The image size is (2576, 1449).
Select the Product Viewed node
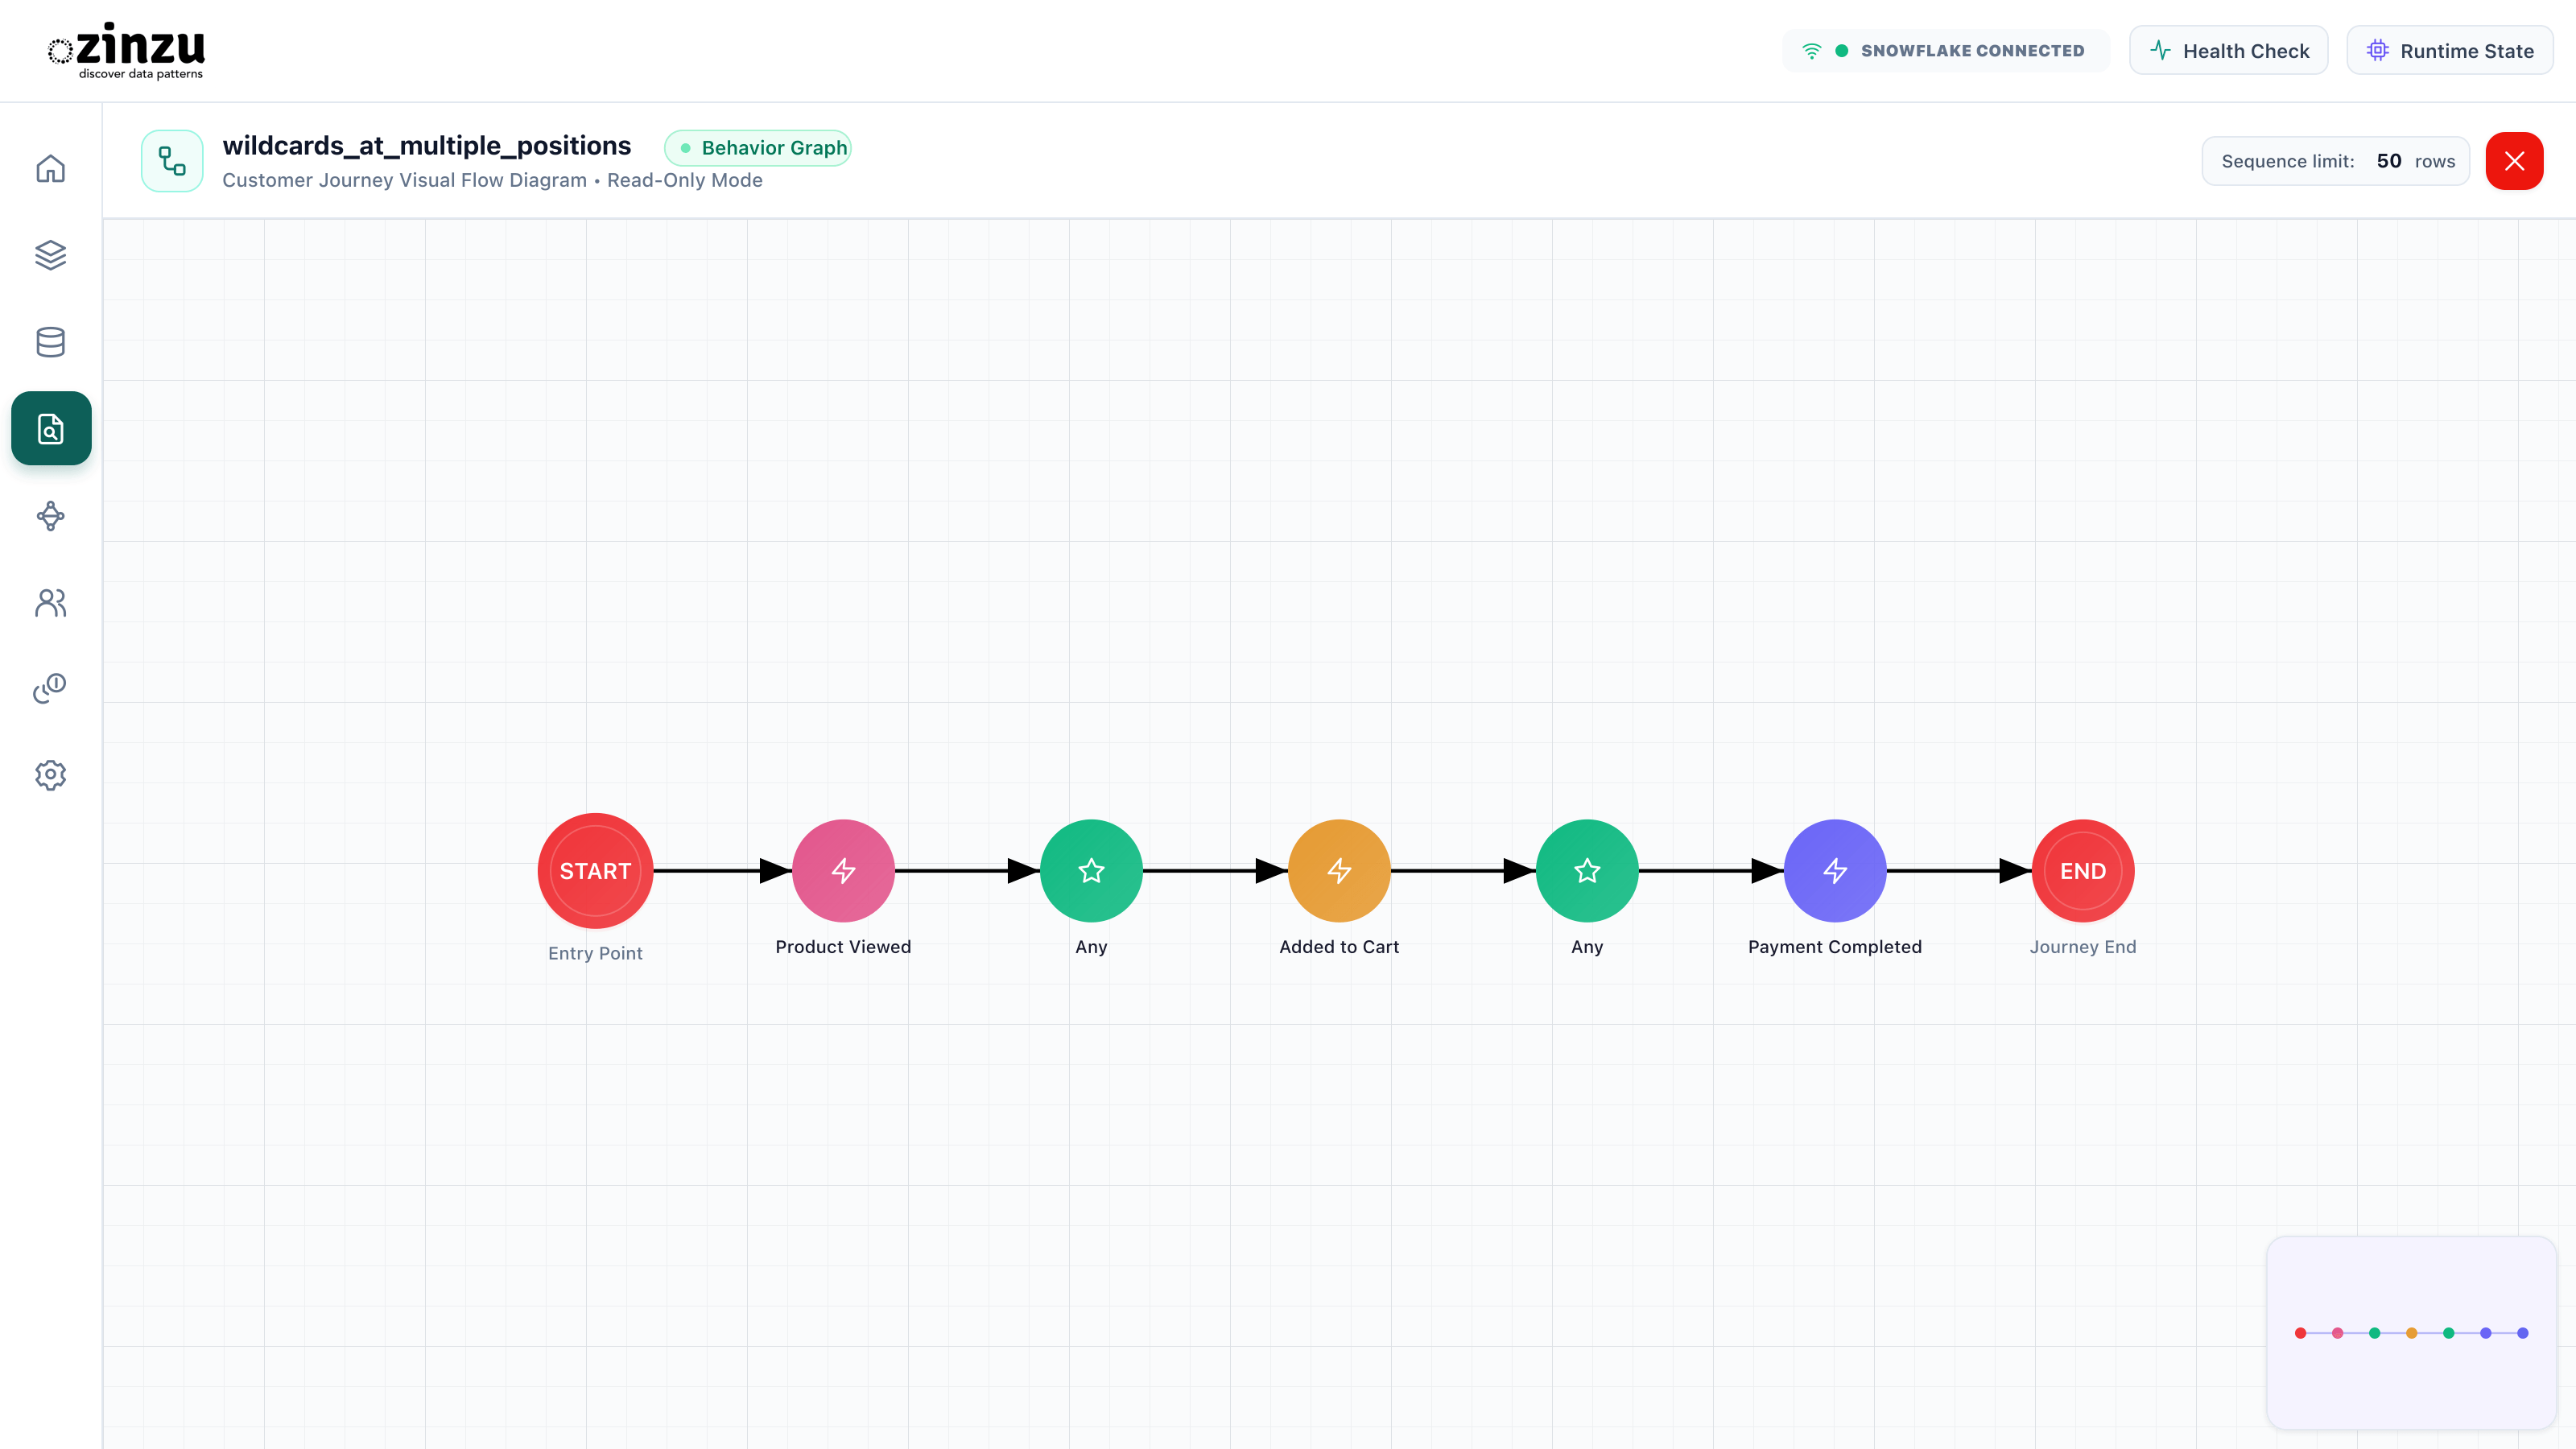coord(843,871)
